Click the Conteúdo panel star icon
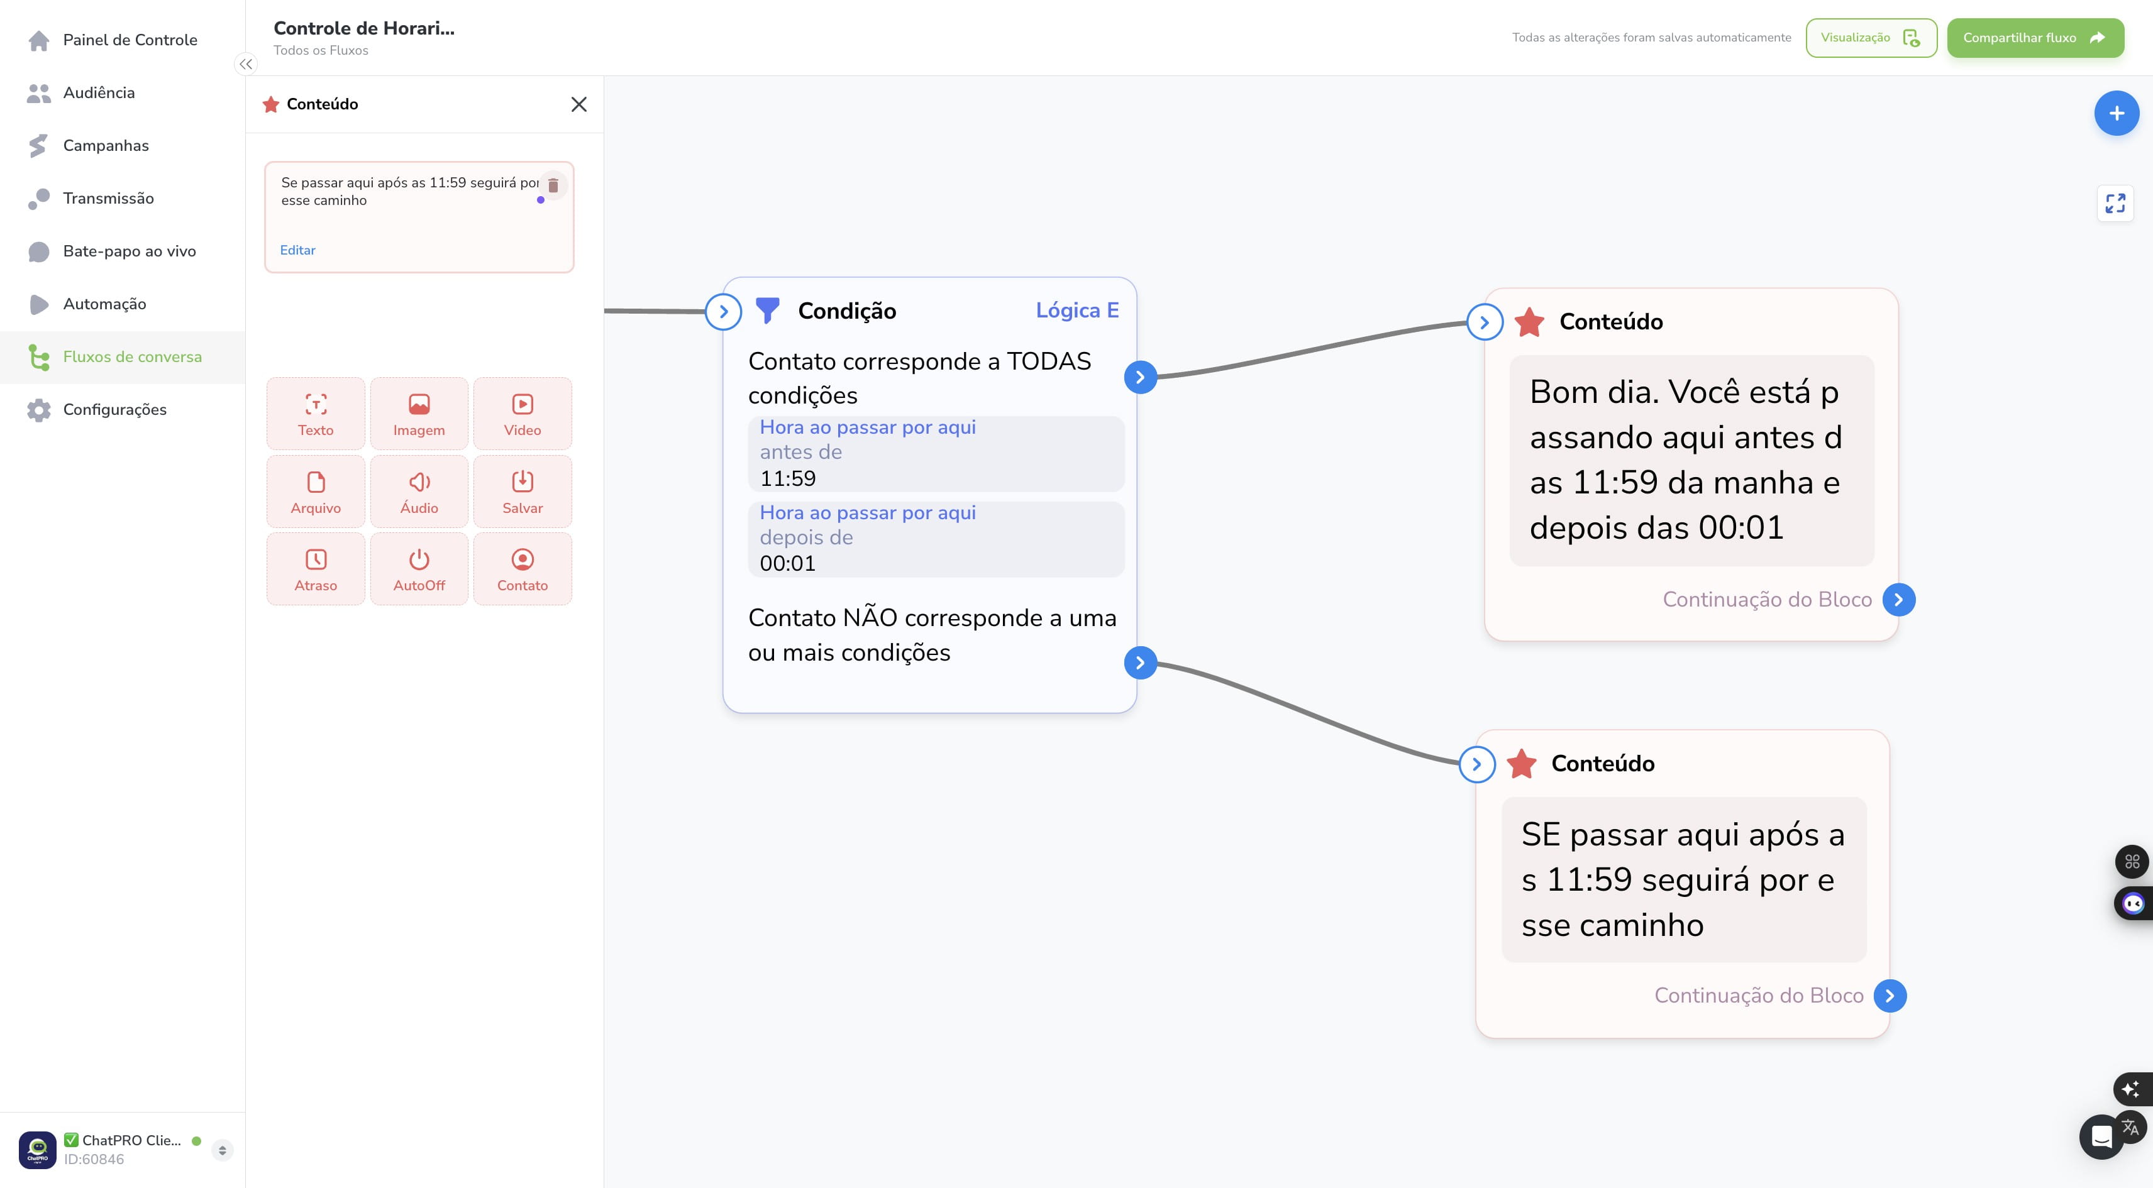The width and height of the screenshot is (2153, 1188). click(271, 104)
